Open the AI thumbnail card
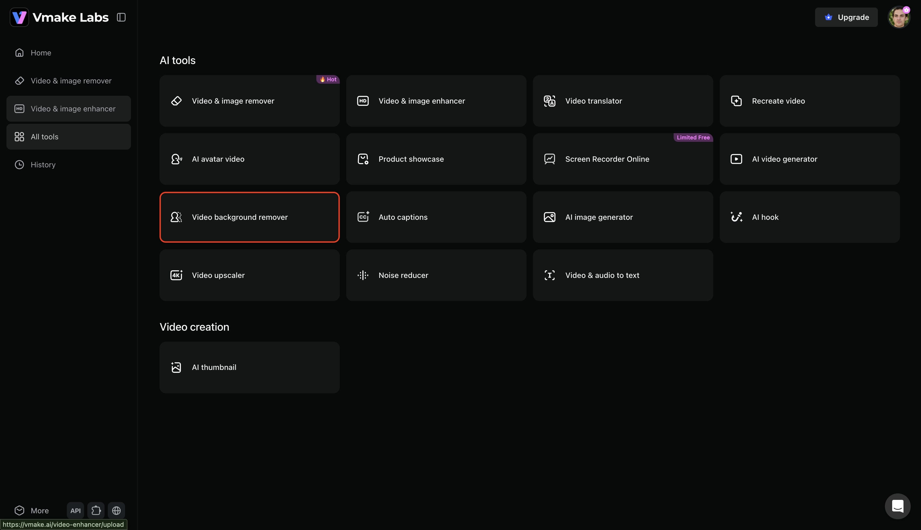 pyautogui.click(x=250, y=367)
